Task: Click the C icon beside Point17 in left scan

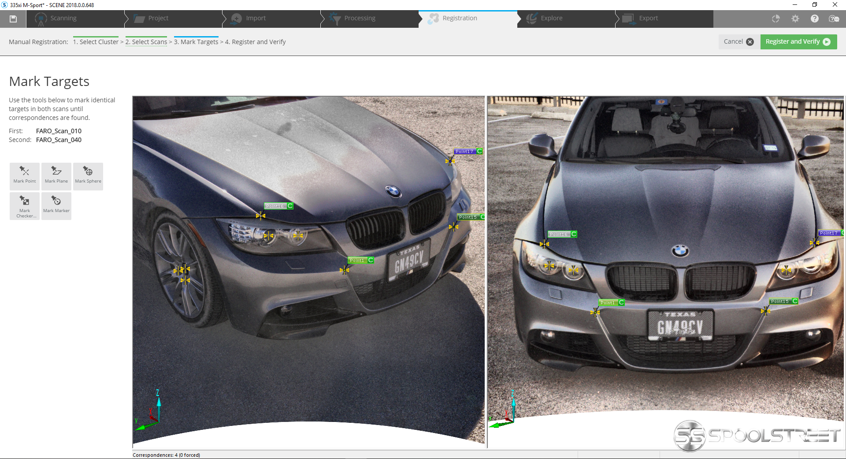Action: click(x=479, y=151)
